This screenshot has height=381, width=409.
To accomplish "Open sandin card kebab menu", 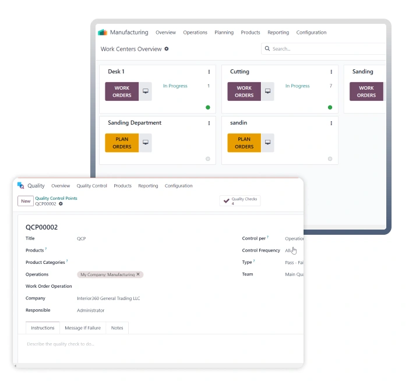I will pyautogui.click(x=332, y=123).
